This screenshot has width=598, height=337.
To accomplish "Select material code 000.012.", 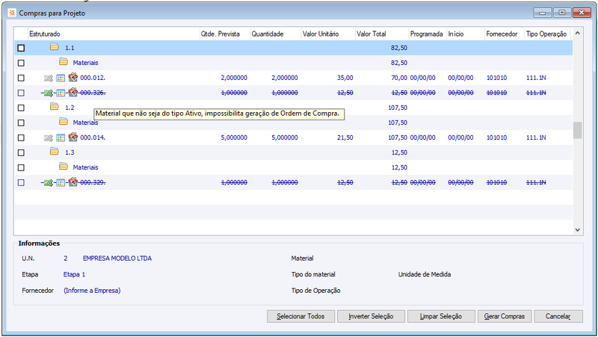I will point(93,78).
